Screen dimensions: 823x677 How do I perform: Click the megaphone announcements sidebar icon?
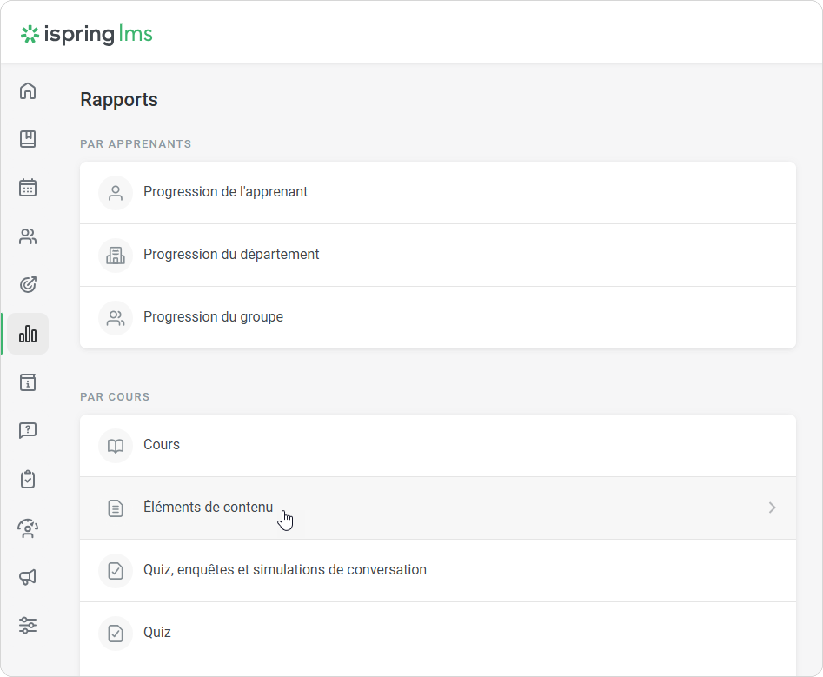point(28,577)
